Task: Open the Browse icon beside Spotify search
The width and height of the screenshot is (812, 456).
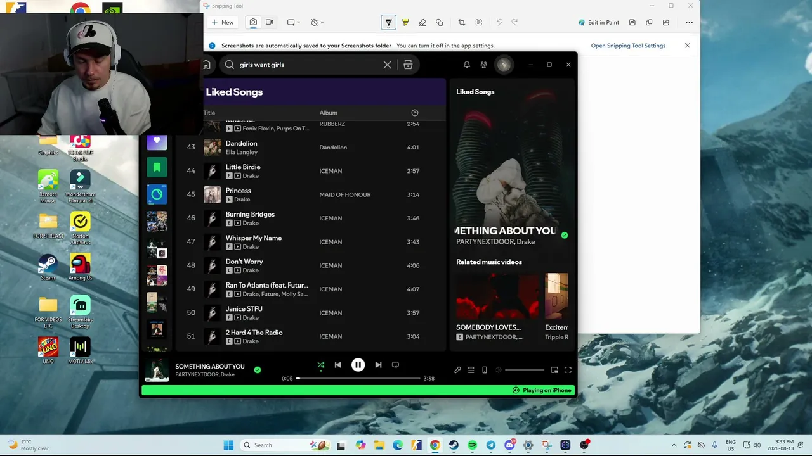Action: click(408, 65)
